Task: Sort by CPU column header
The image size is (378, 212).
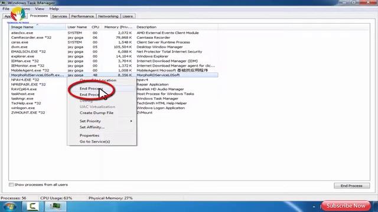Action: (x=96, y=27)
